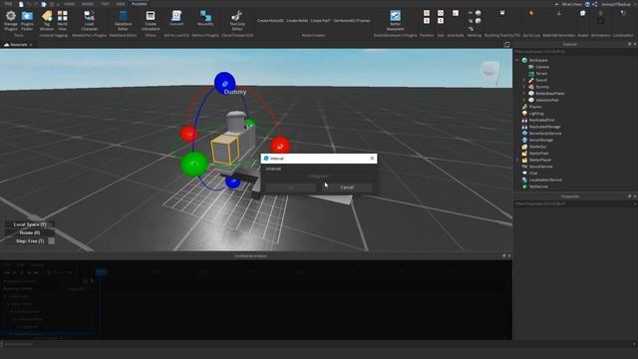Screen dimensions: 638x359
Task: Click the Convert plugin icon
Action: (176, 19)
